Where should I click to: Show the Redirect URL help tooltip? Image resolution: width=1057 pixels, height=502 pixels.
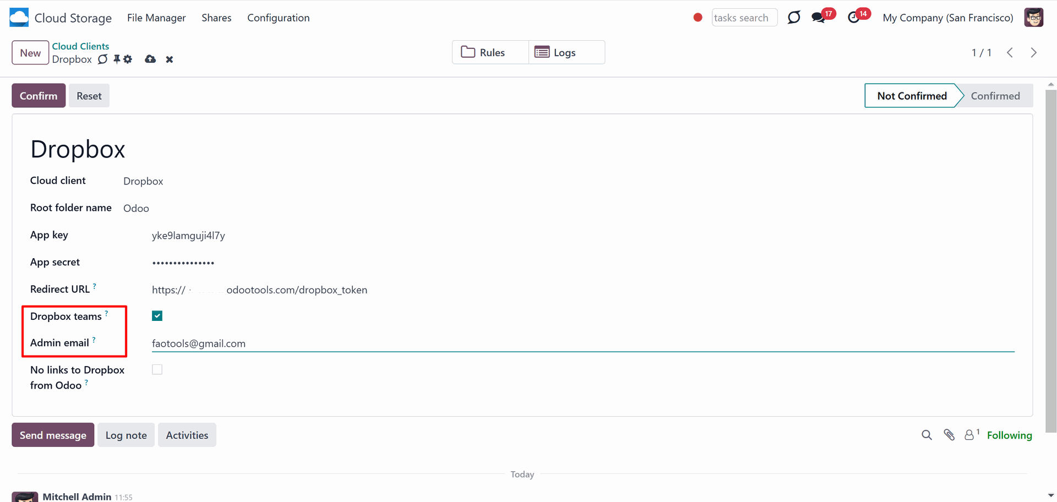click(x=95, y=286)
